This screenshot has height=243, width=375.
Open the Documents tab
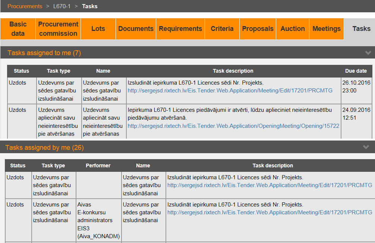point(136,29)
